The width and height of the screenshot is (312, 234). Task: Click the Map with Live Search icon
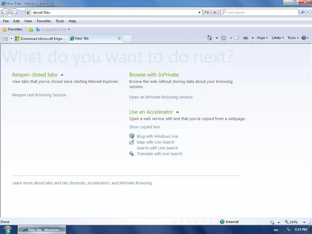point(132,142)
